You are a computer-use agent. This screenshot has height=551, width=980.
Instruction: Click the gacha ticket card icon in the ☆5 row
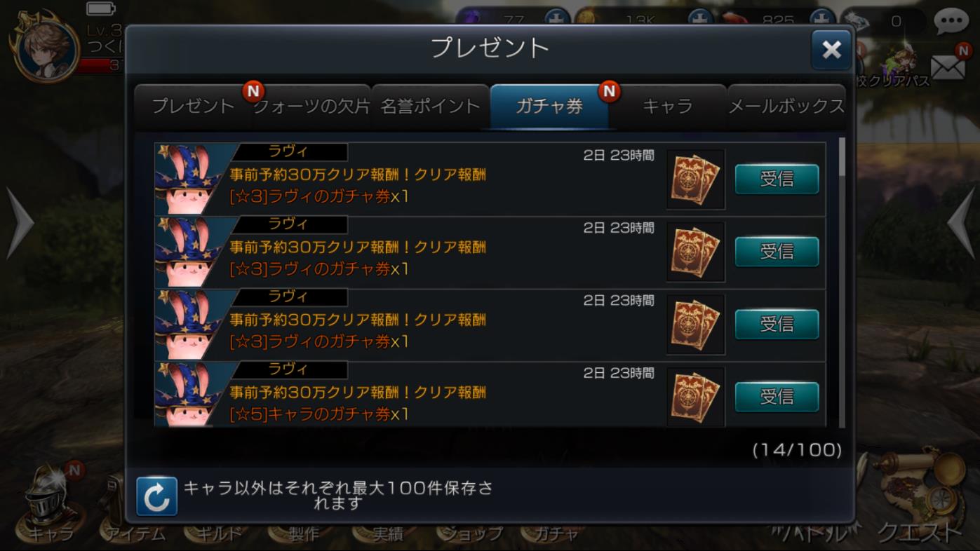[x=695, y=396]
